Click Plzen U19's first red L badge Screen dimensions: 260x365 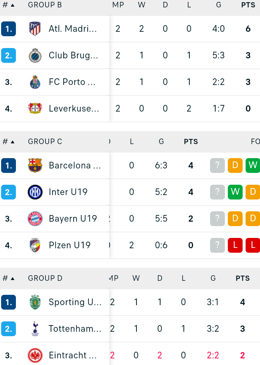[235, 245]
